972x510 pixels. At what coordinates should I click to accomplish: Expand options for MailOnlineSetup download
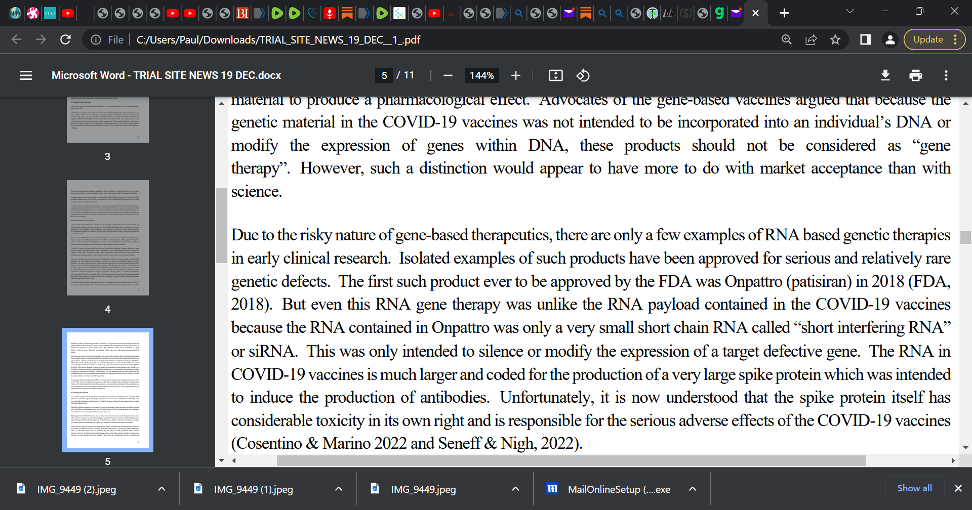pyautogui.click(x=693, y=489)
